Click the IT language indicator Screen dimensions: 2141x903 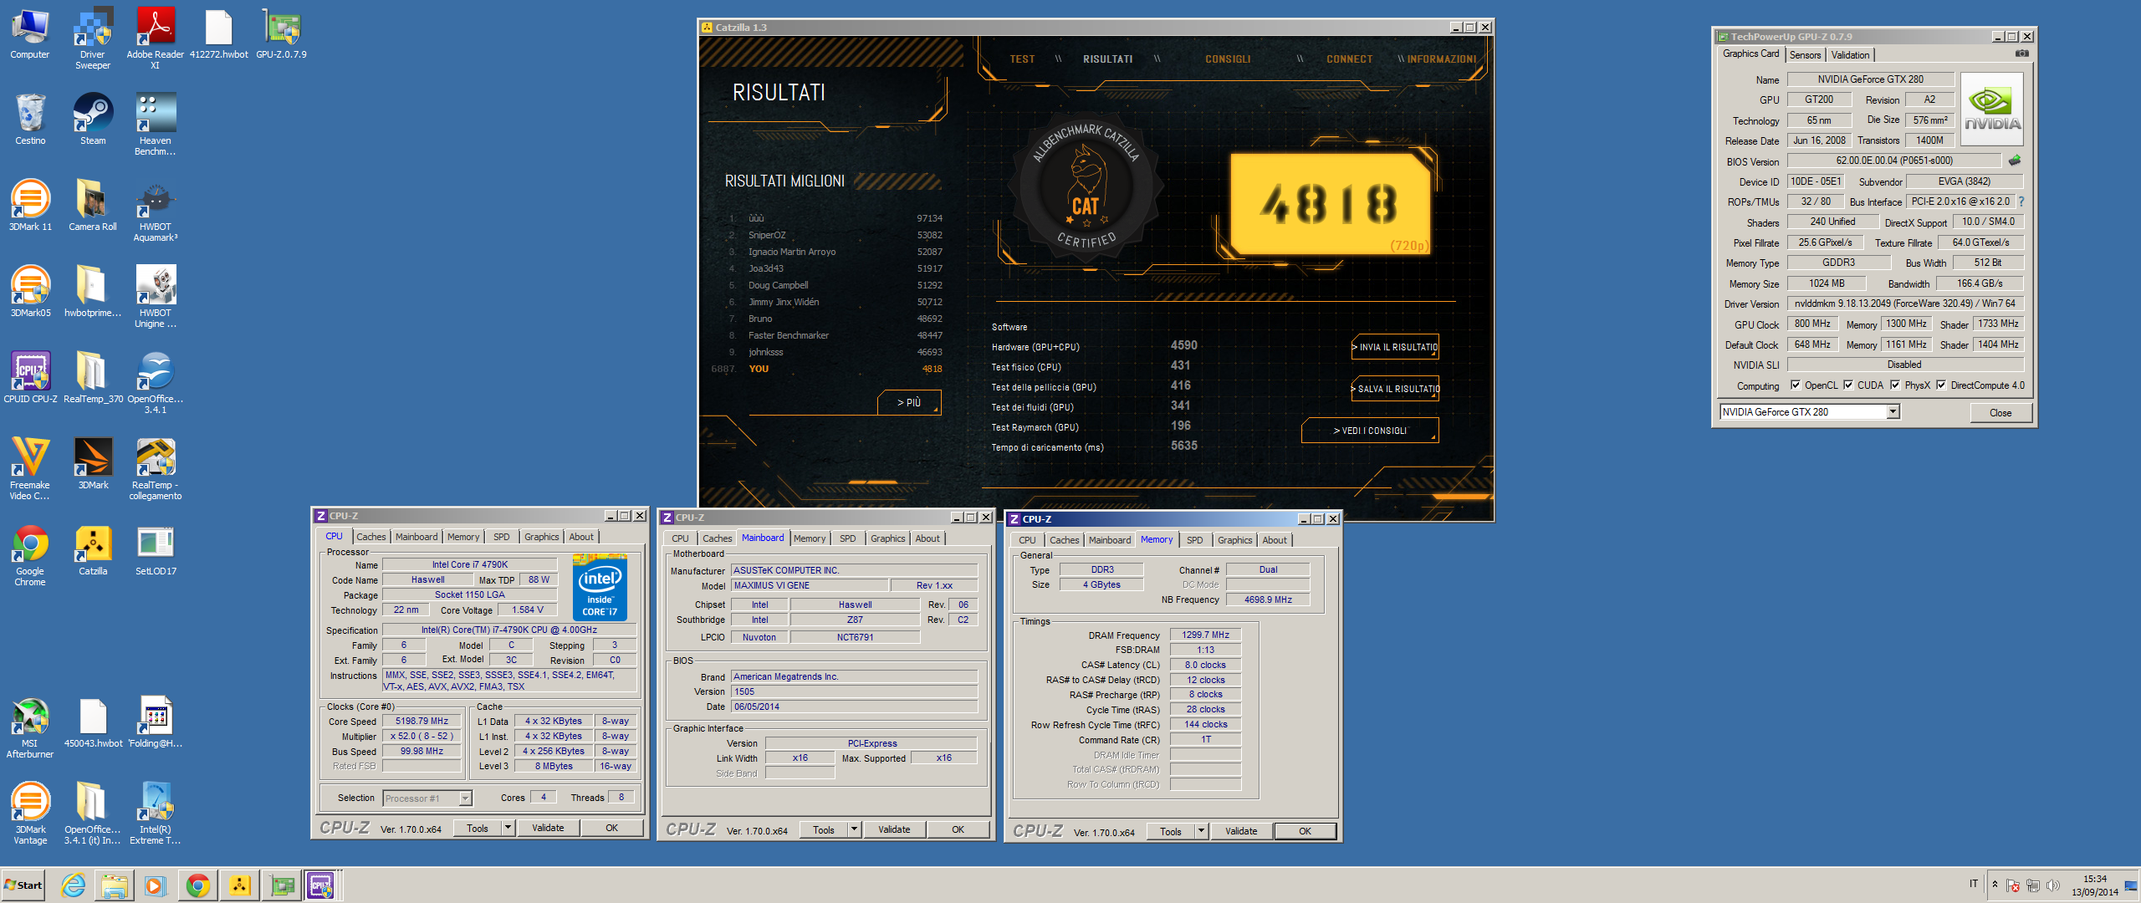tap(1974, 884)
